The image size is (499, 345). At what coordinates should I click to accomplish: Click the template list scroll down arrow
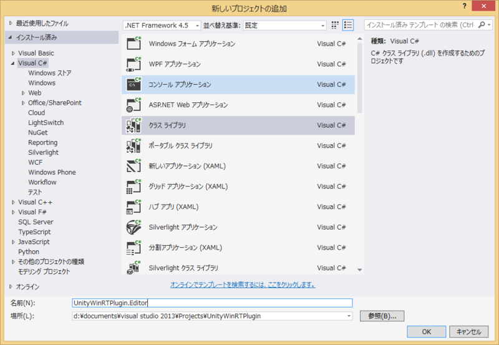[x=360, y=270]
